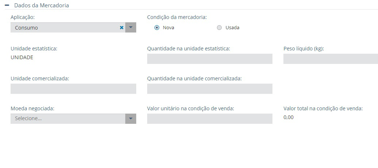This screenshot has height=168, width=378.
Task: Focus the Peso líquido (kg) input
Action: (x=331, y=59)
